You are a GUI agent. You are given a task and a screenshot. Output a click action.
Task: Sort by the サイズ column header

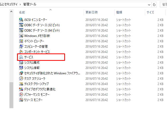150,12
